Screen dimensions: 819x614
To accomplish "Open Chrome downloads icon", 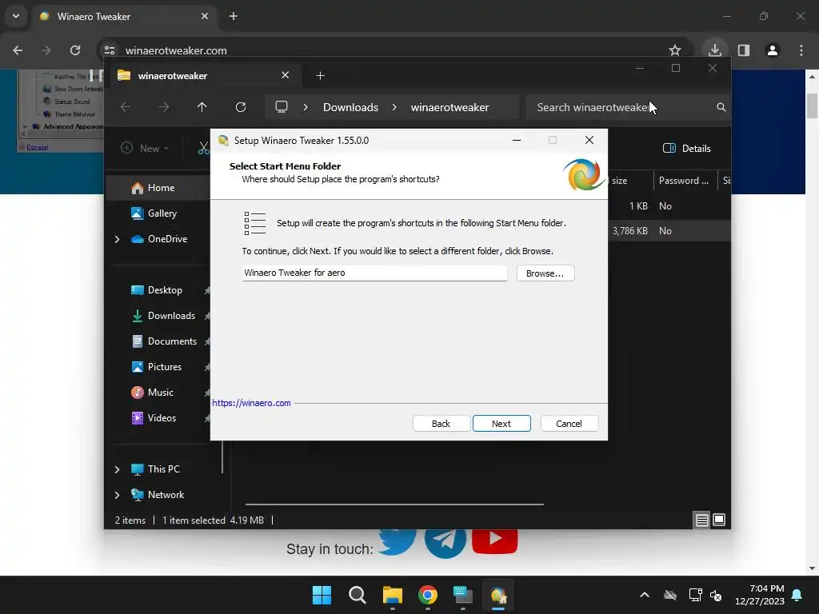I will [x=714, y=50].
